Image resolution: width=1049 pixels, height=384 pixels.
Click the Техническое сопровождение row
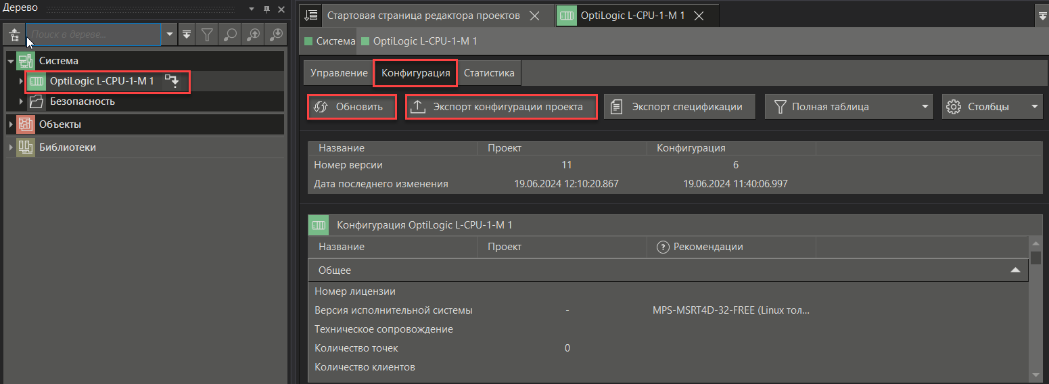point(668,329)
